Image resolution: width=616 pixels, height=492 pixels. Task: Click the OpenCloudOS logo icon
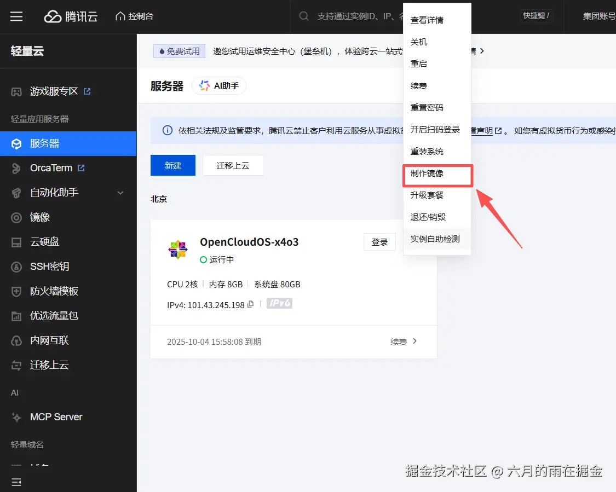tap(178, 250)
